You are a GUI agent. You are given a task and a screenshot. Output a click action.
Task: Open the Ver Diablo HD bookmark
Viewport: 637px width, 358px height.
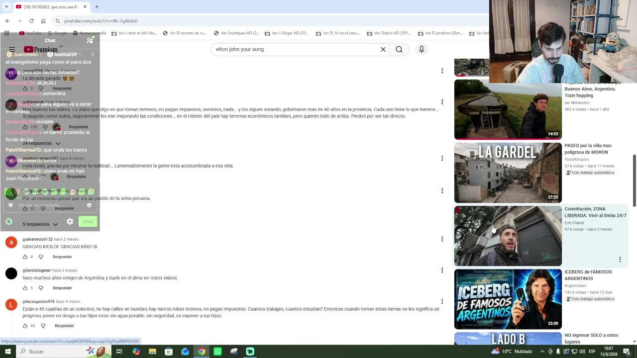tap(389, 33)
